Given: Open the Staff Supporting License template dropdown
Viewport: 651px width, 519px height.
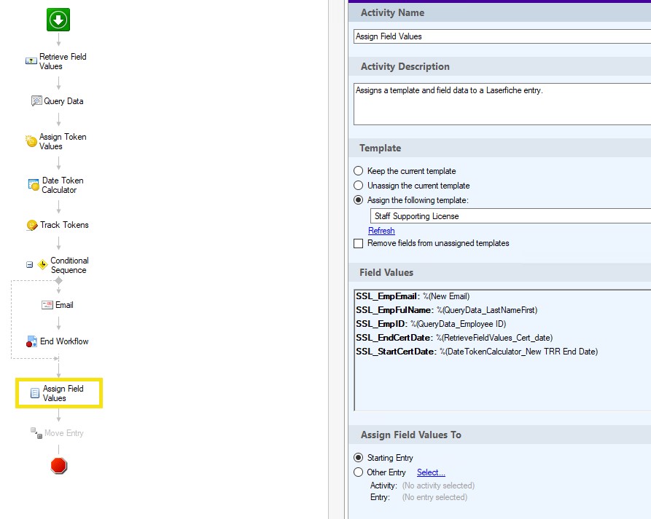Looking at the screenshot, I should [510, 216].
